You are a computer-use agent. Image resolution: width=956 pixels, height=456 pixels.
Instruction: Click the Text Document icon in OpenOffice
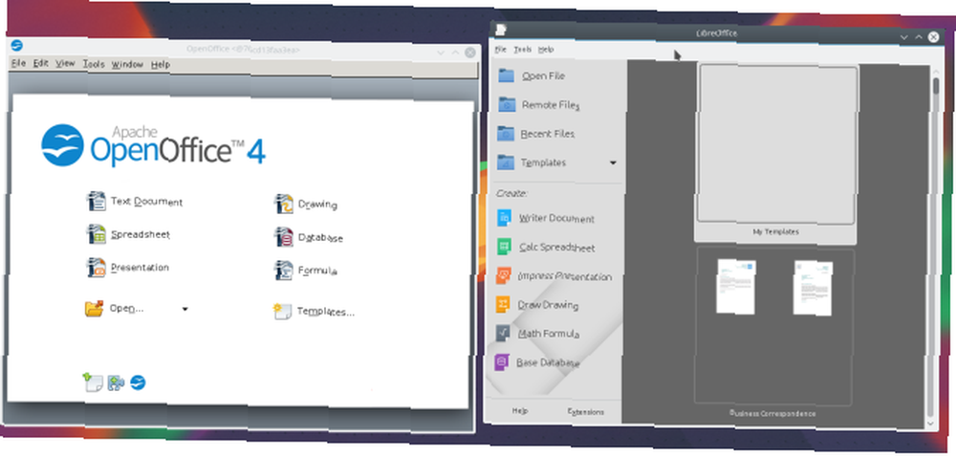coord(97,201)
